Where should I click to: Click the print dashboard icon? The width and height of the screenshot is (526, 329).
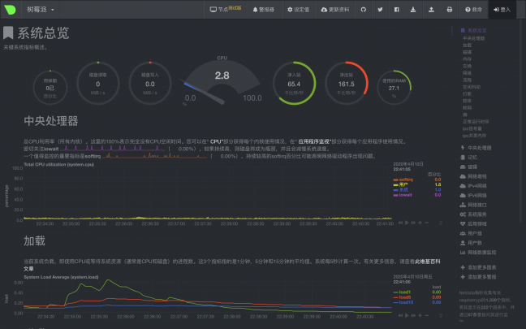click(450, 10)
